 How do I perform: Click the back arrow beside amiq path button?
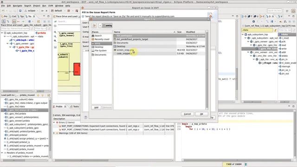point(100,26)
